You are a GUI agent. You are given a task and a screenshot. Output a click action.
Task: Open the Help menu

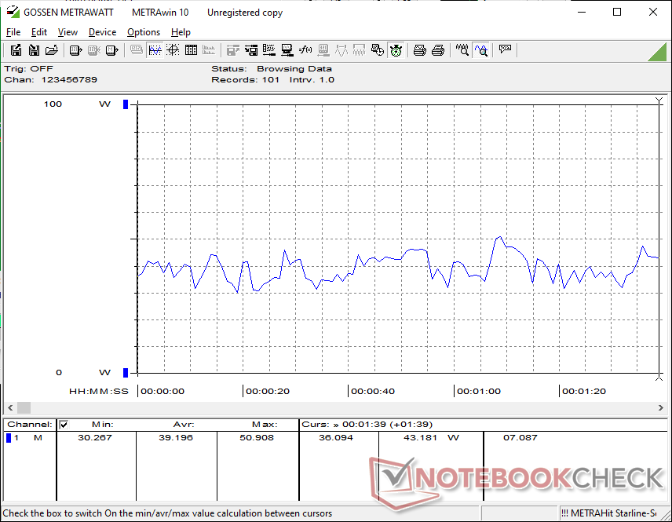pos(181,32)
